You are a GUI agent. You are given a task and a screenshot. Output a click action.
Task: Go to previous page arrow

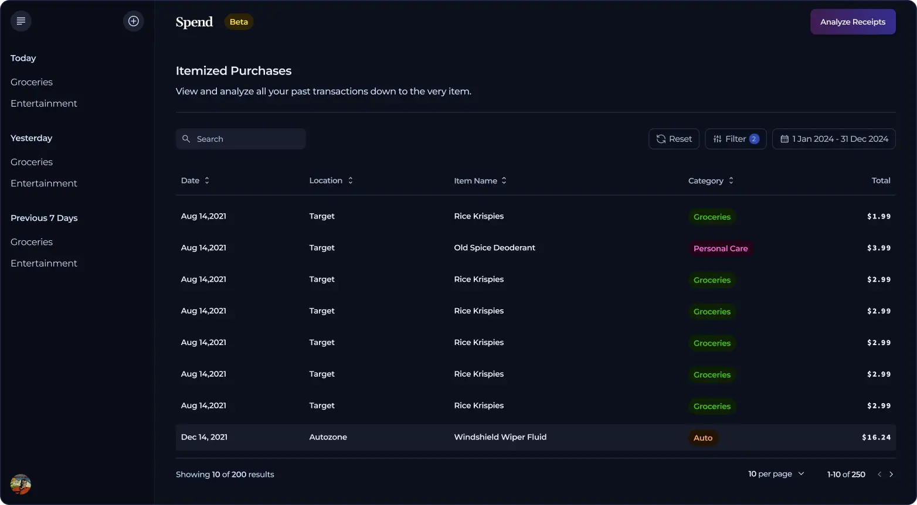[x=879, y=475]
